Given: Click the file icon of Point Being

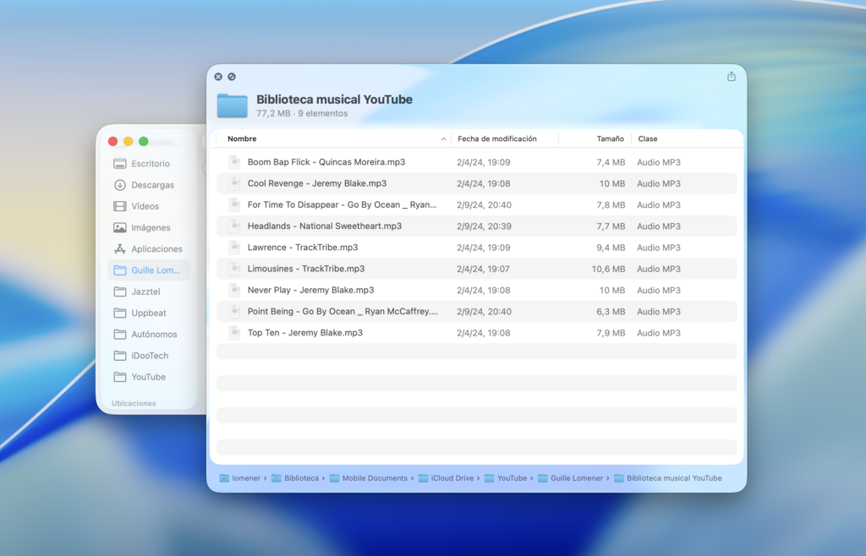Looking at the screenshot, I should (234, 311).
